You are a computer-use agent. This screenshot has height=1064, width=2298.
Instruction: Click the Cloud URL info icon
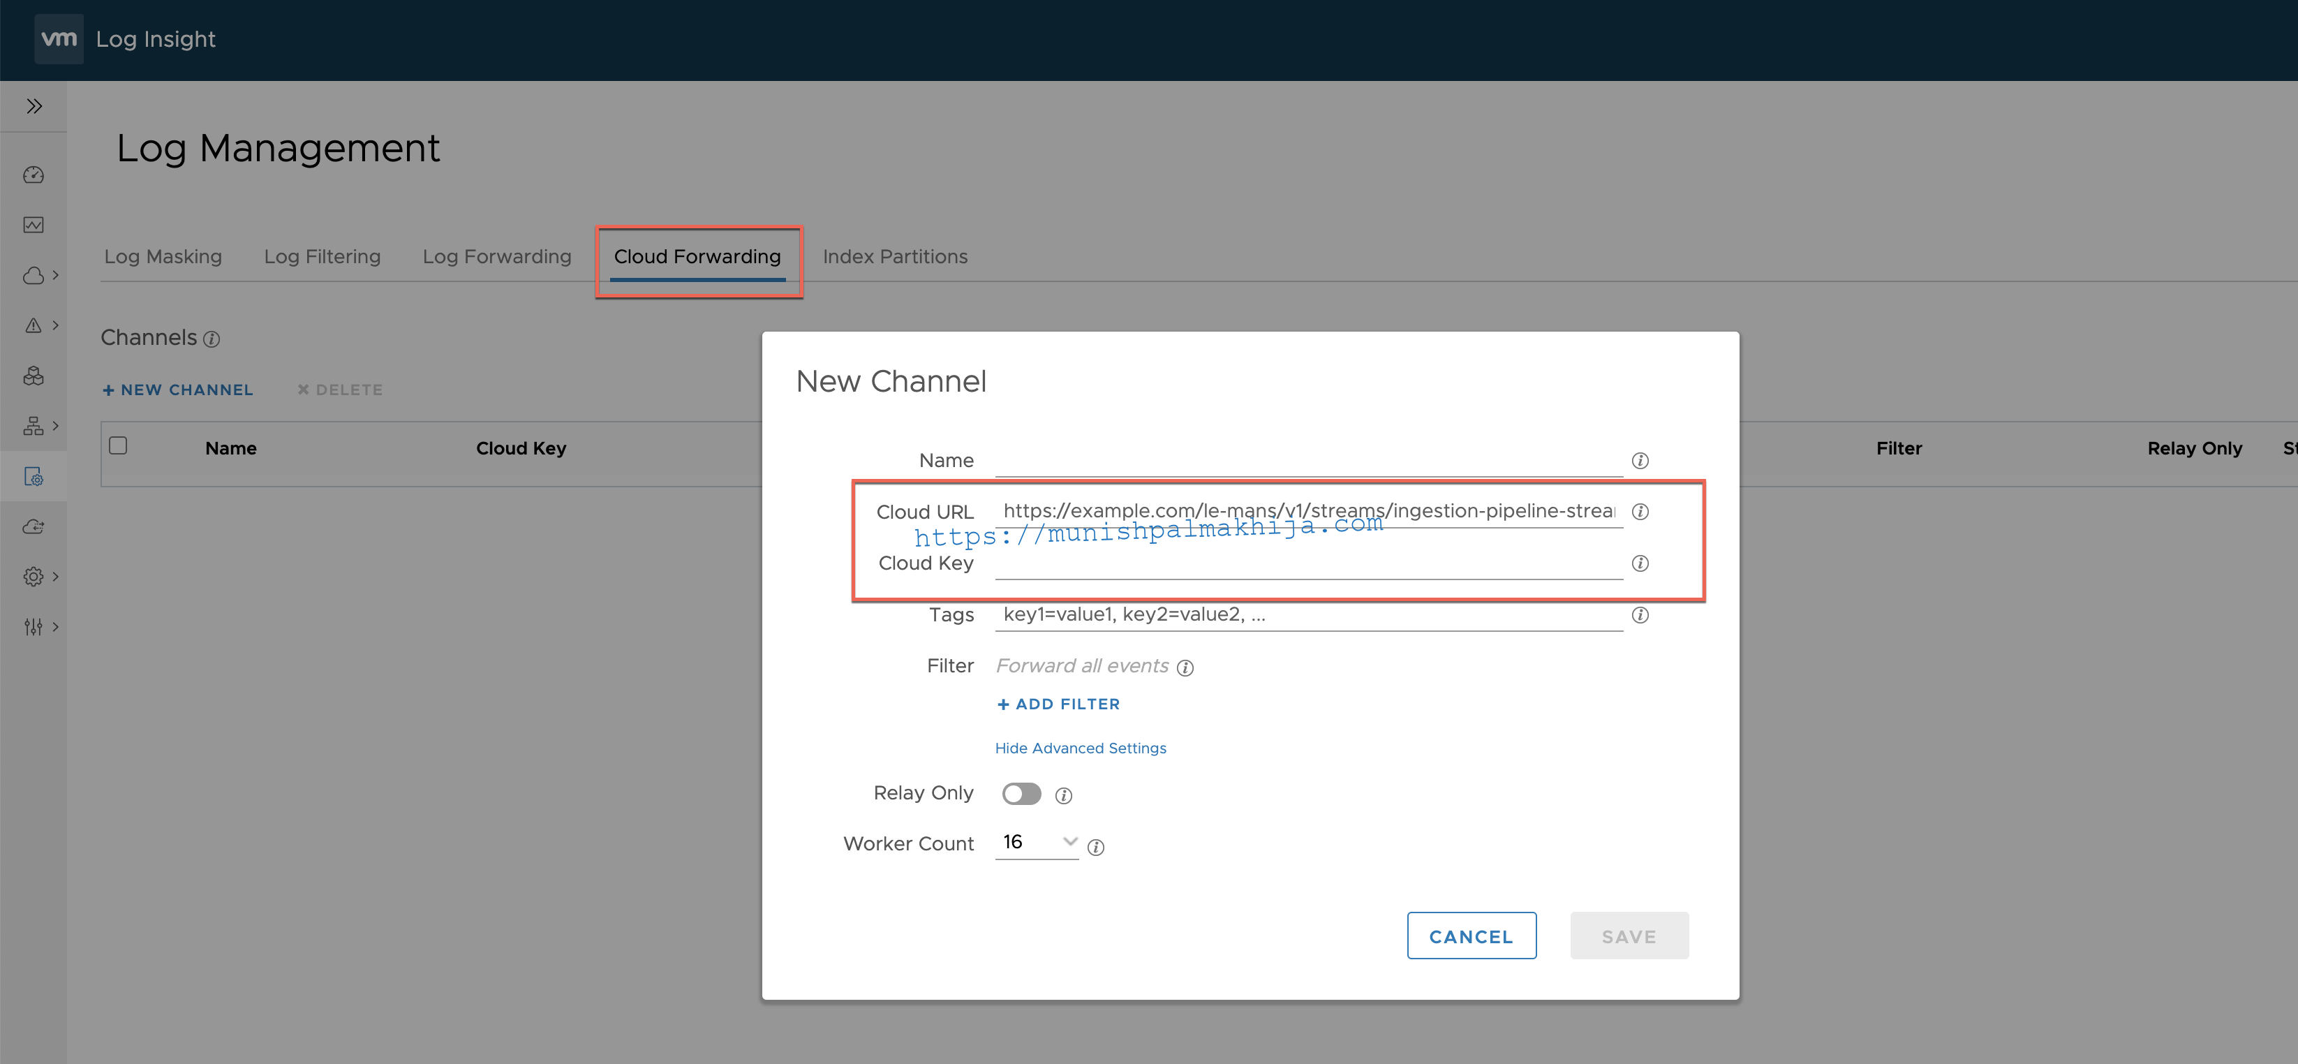click(1640, 512)
